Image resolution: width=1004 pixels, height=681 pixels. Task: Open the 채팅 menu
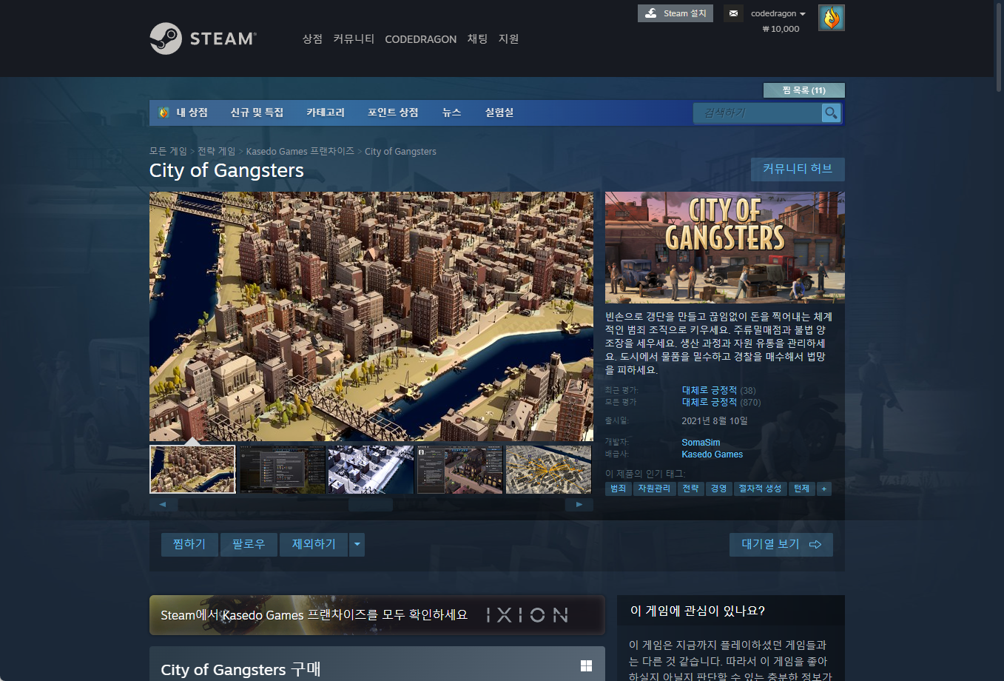pyautogui.click(x=477, y=38)
